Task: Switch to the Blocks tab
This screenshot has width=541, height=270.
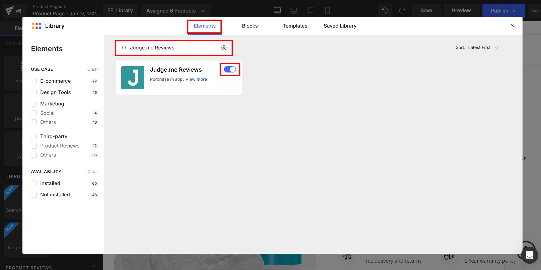Action: tap(250, 26)
